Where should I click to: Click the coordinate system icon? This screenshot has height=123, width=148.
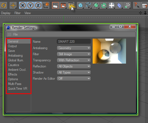[x=46, y=5]
